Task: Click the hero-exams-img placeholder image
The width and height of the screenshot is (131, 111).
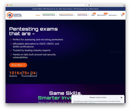Action: tap(116, 52)
